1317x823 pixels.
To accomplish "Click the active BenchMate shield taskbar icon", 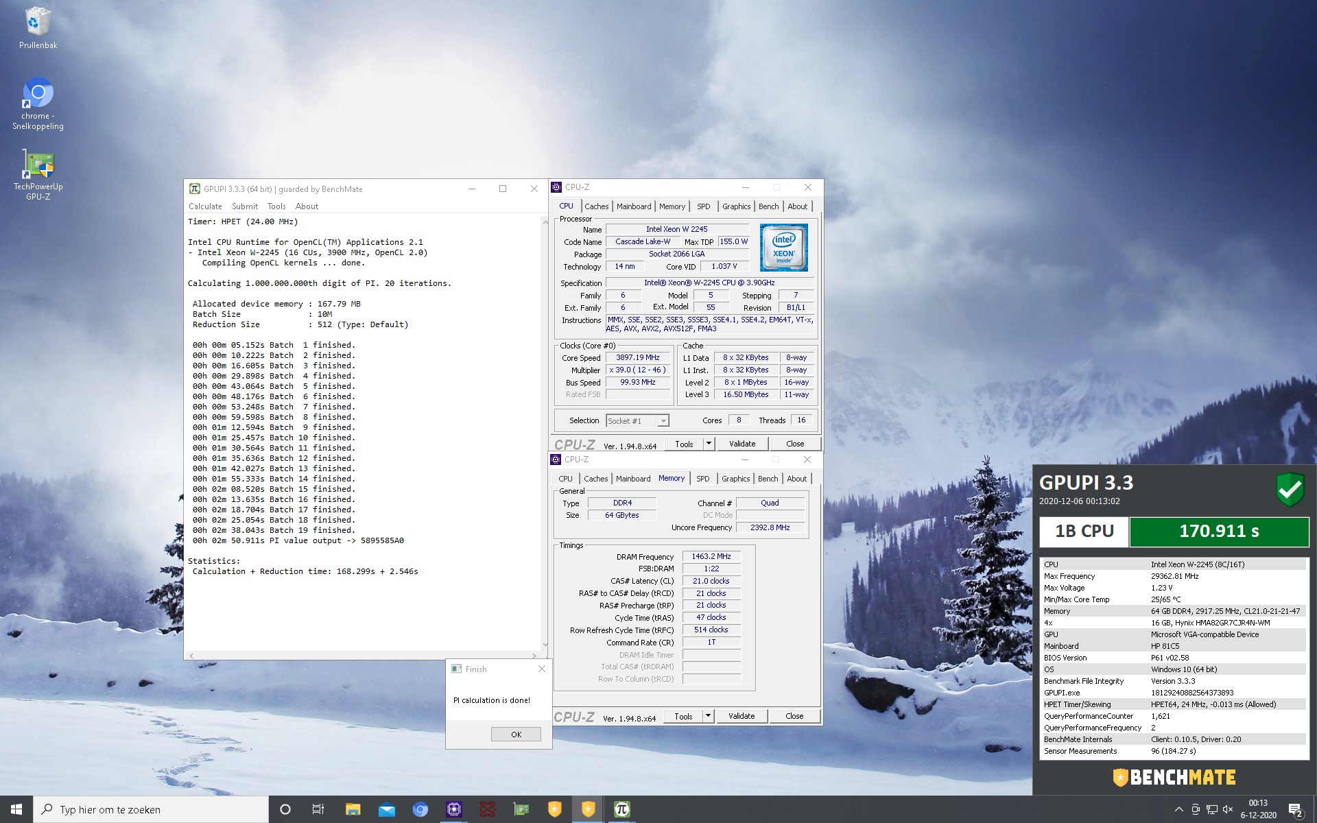I will pos(588,809).
